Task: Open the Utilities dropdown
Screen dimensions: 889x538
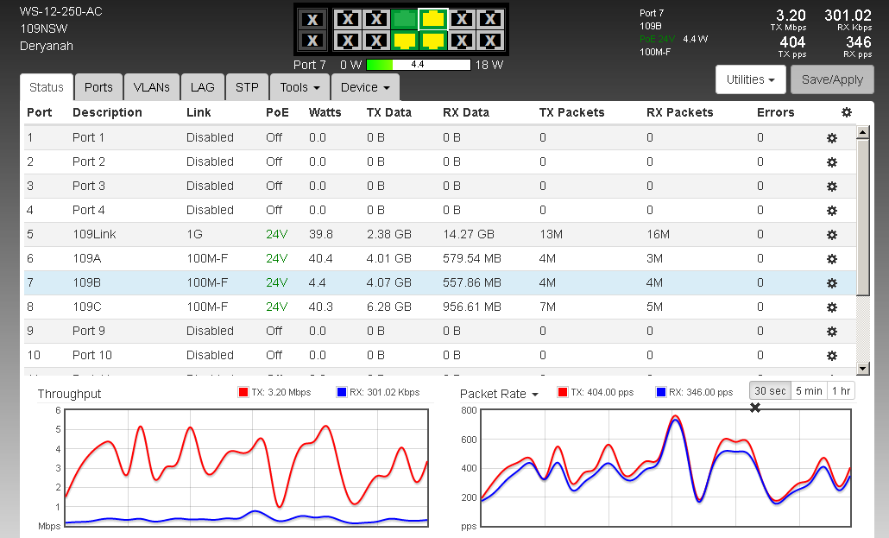Action: (x=749, y=79)
